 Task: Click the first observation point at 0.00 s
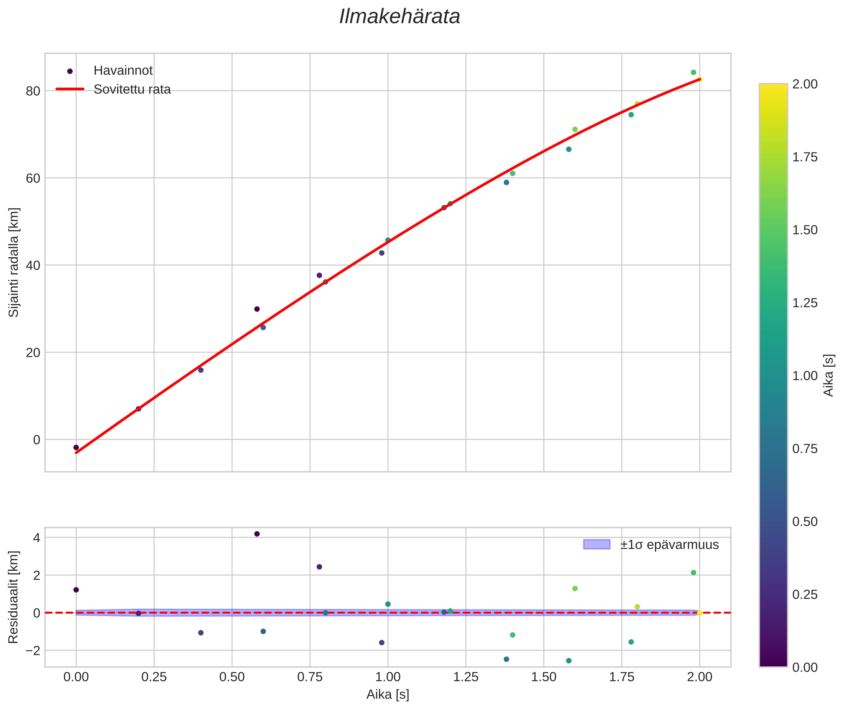pyautogui.click(x=76, y=447)
